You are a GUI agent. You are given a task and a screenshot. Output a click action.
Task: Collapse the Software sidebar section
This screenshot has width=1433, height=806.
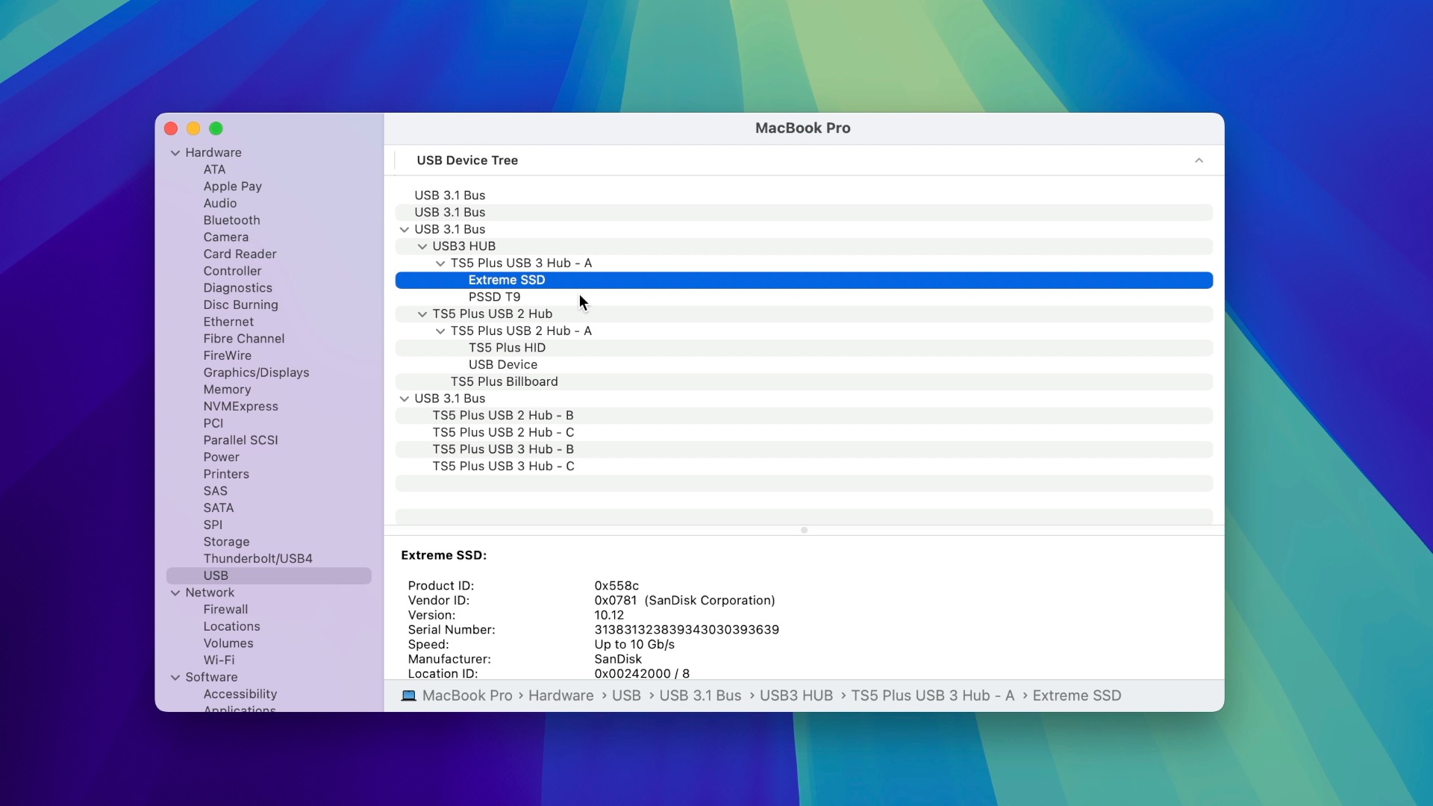click(x=175, y=678)
